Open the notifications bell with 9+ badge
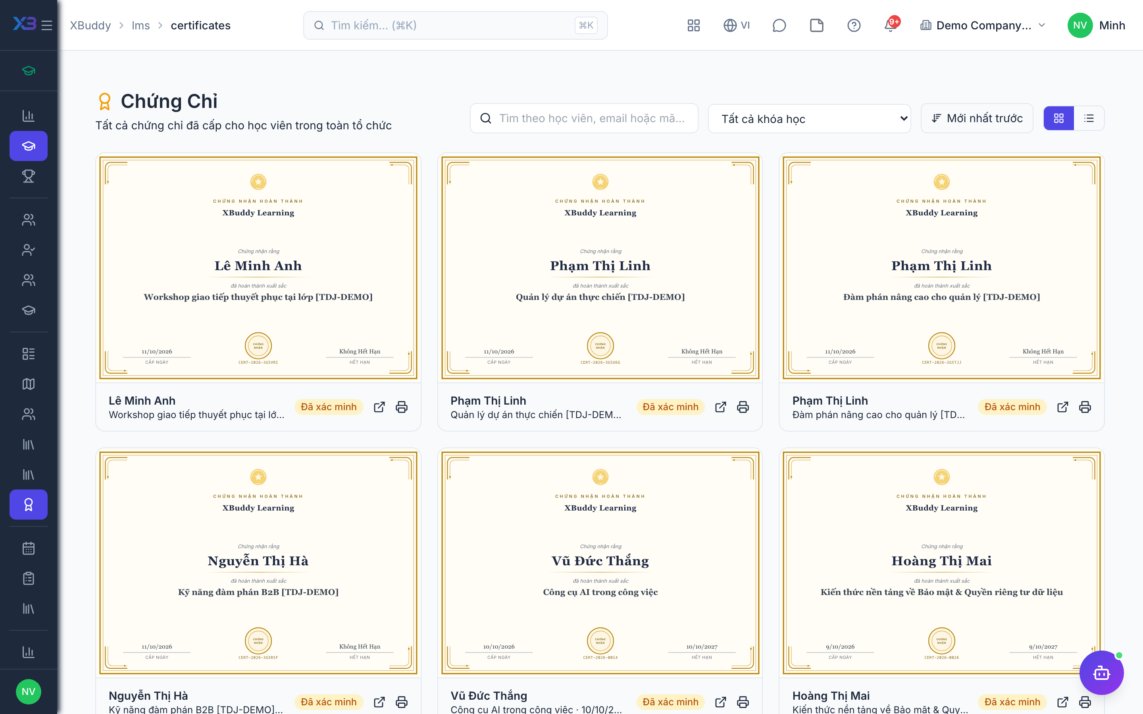 point(891,25)
